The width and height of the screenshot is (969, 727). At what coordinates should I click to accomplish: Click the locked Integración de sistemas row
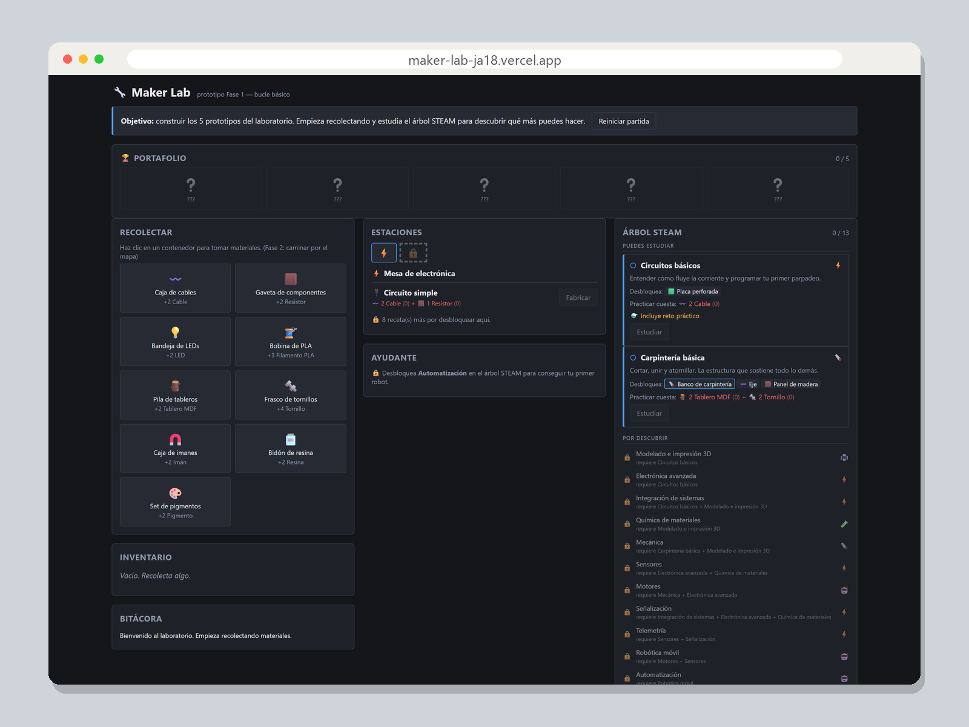tap(736, 502)
